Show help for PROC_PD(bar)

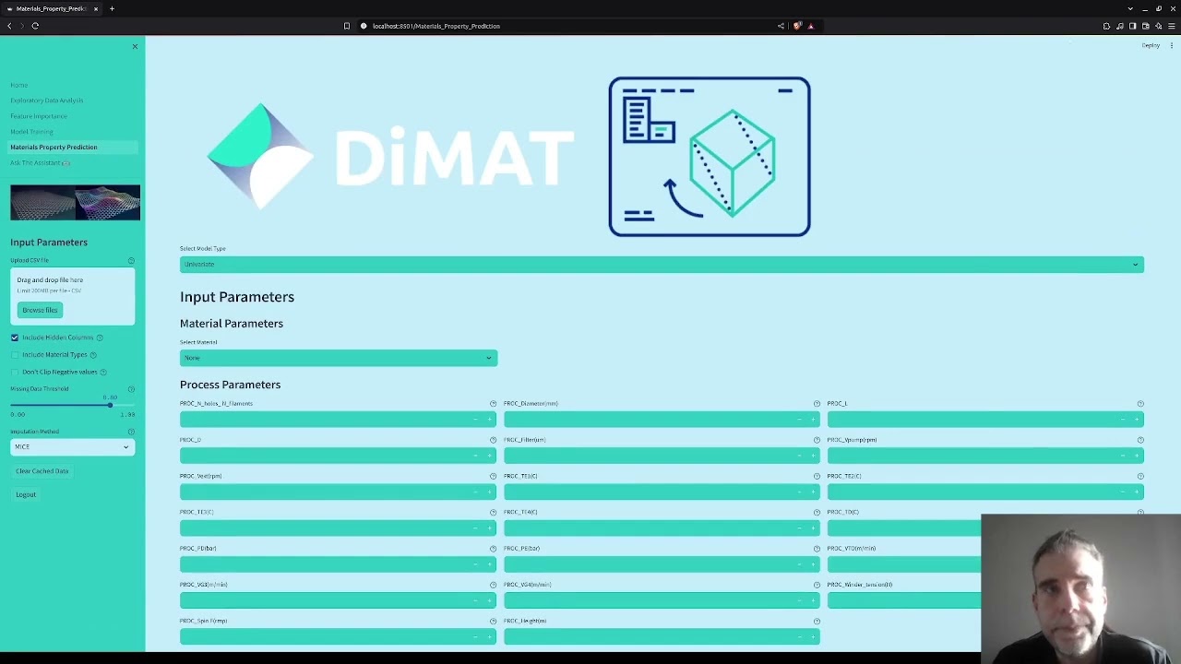[493, 549]
